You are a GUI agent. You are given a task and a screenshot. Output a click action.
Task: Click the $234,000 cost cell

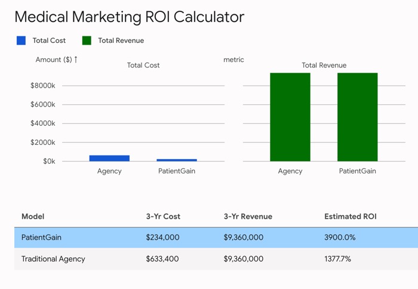click(x=162, y=237)
